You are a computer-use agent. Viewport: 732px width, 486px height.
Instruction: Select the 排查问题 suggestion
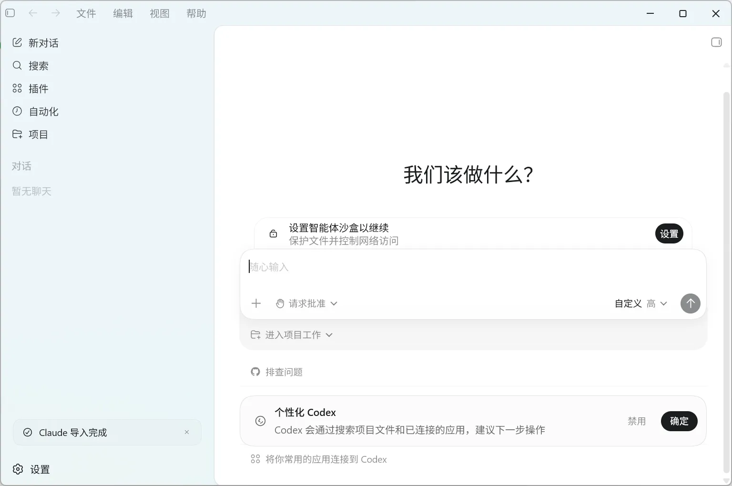277,372
